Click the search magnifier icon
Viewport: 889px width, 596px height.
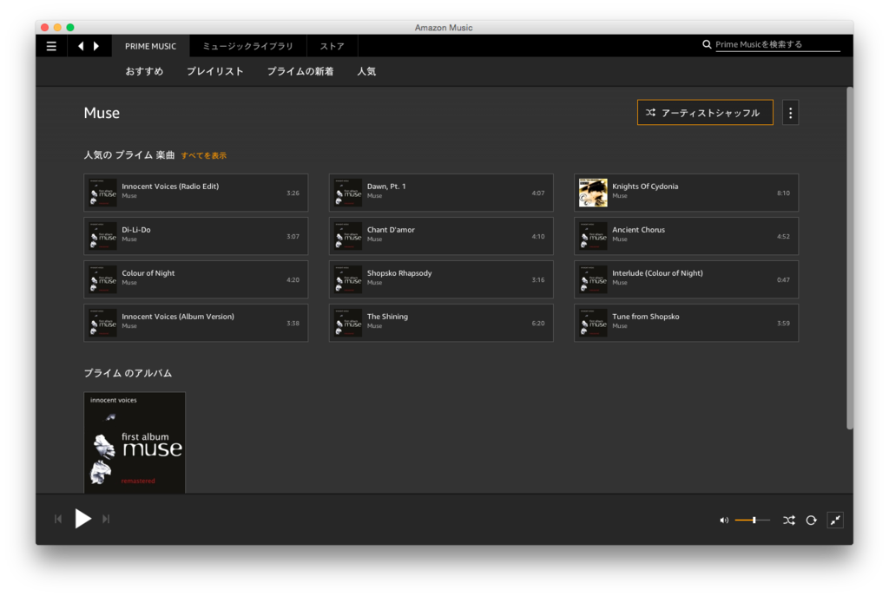707,44
